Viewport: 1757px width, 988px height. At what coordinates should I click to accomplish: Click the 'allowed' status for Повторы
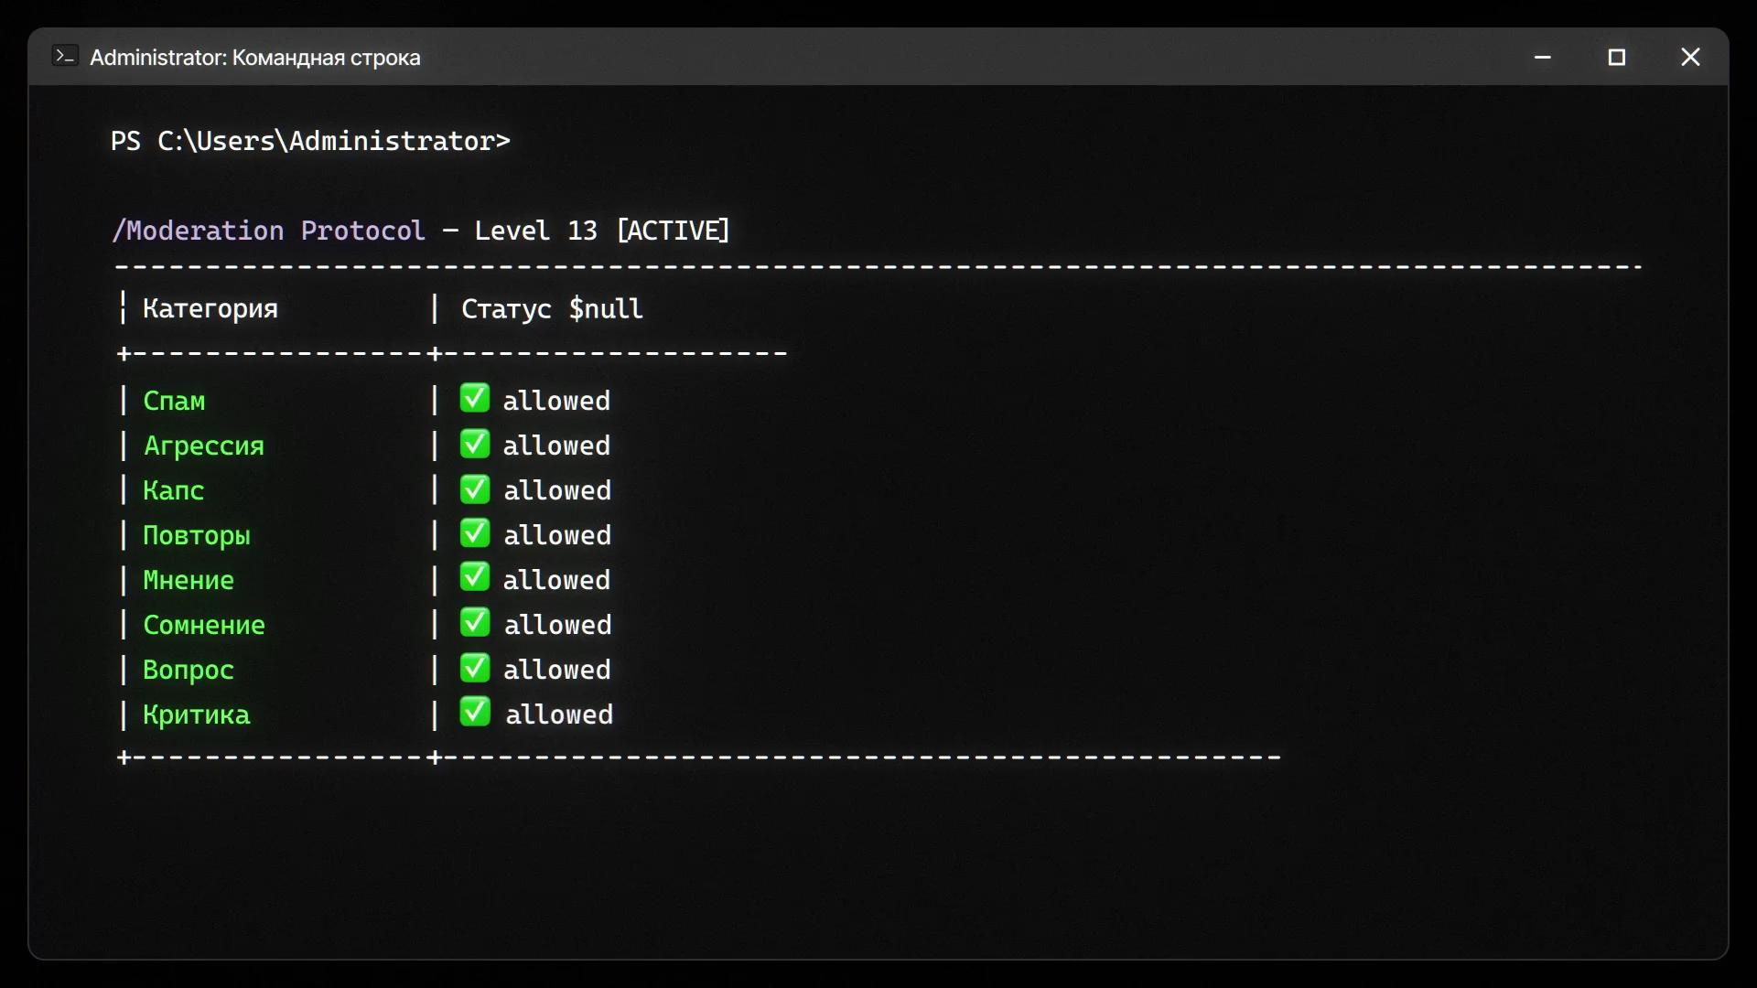pyautogui.click(x=557, y=535)
